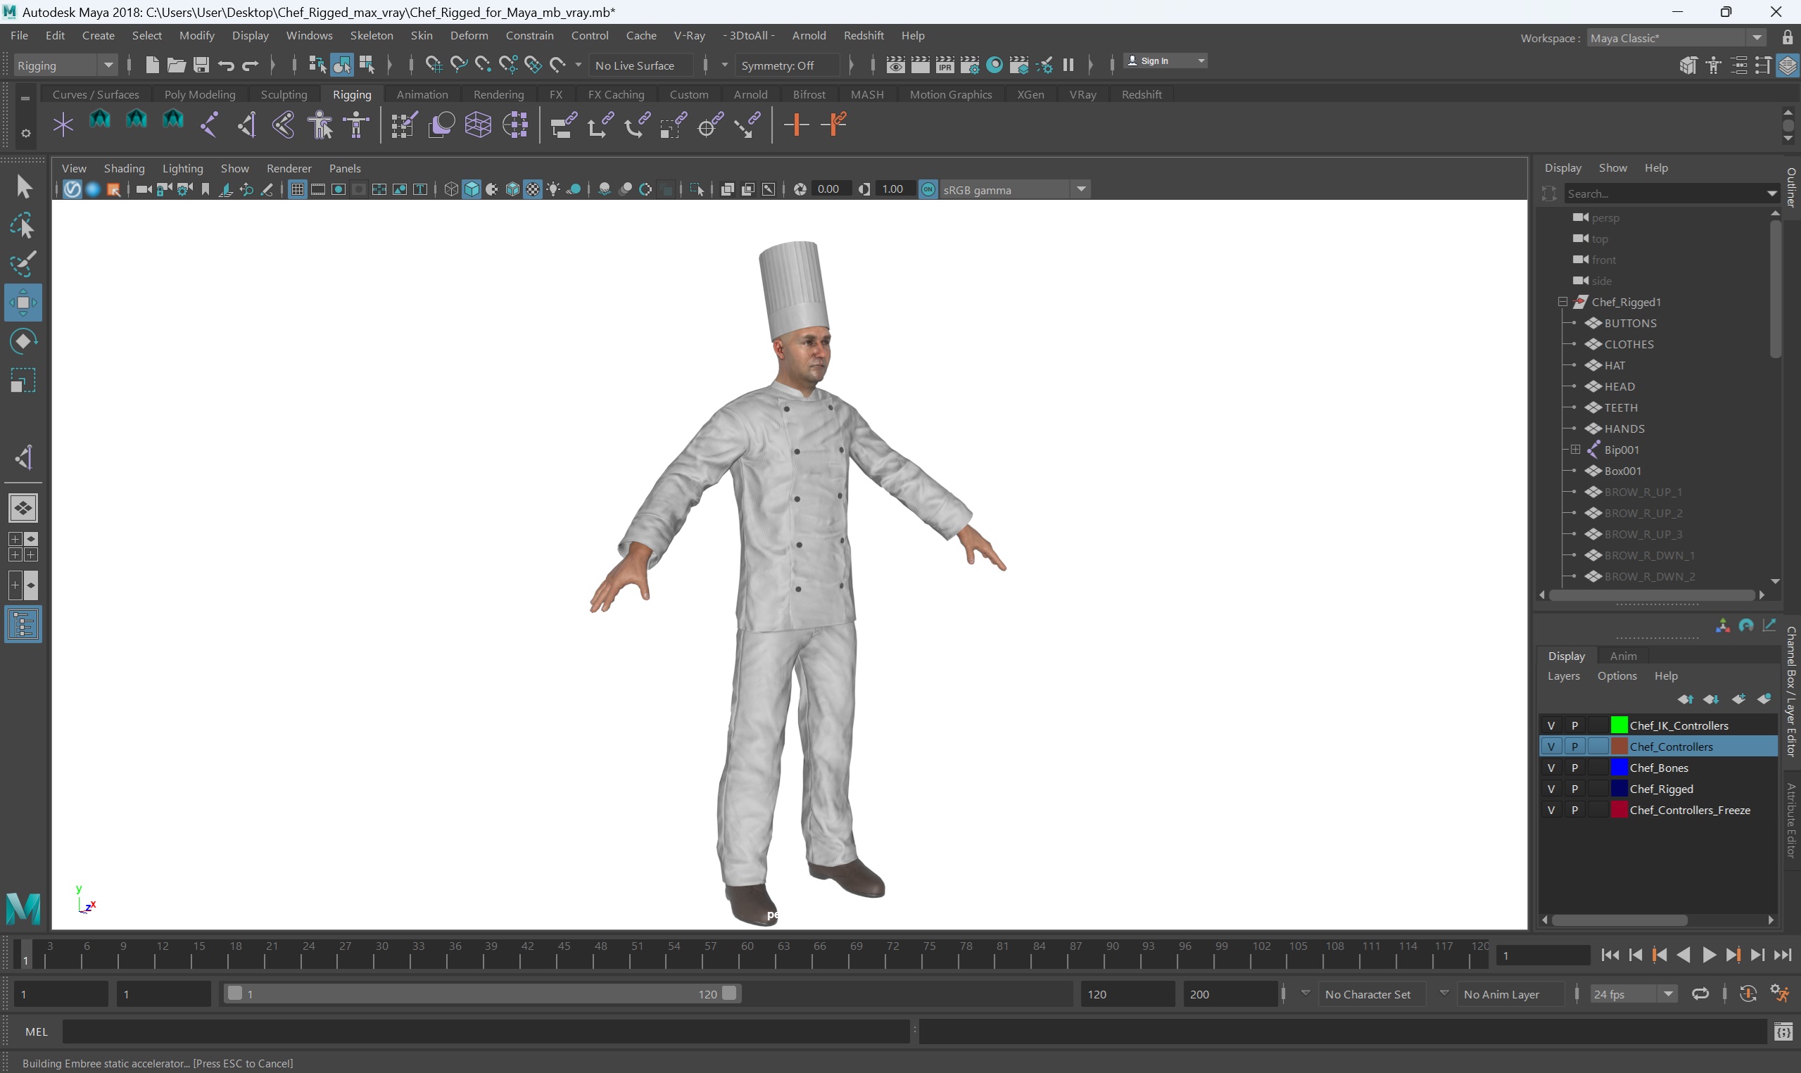
Task: Toggle visibility V of Chef_Controllers_Freeze layer
Action: [1551, 810]
